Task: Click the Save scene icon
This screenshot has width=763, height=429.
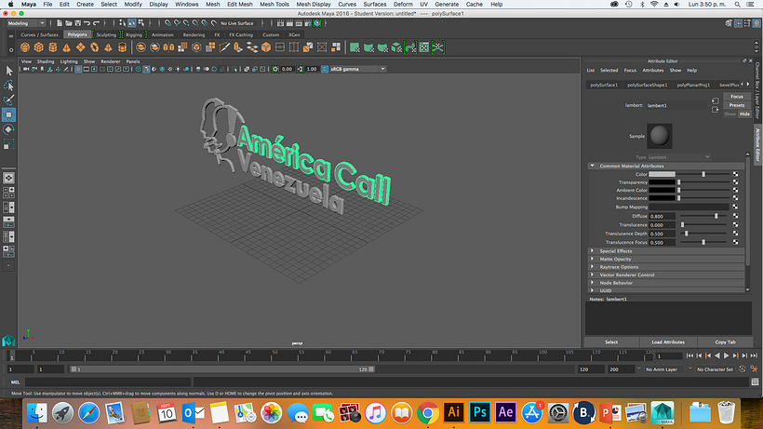Action: coord(78,23)
